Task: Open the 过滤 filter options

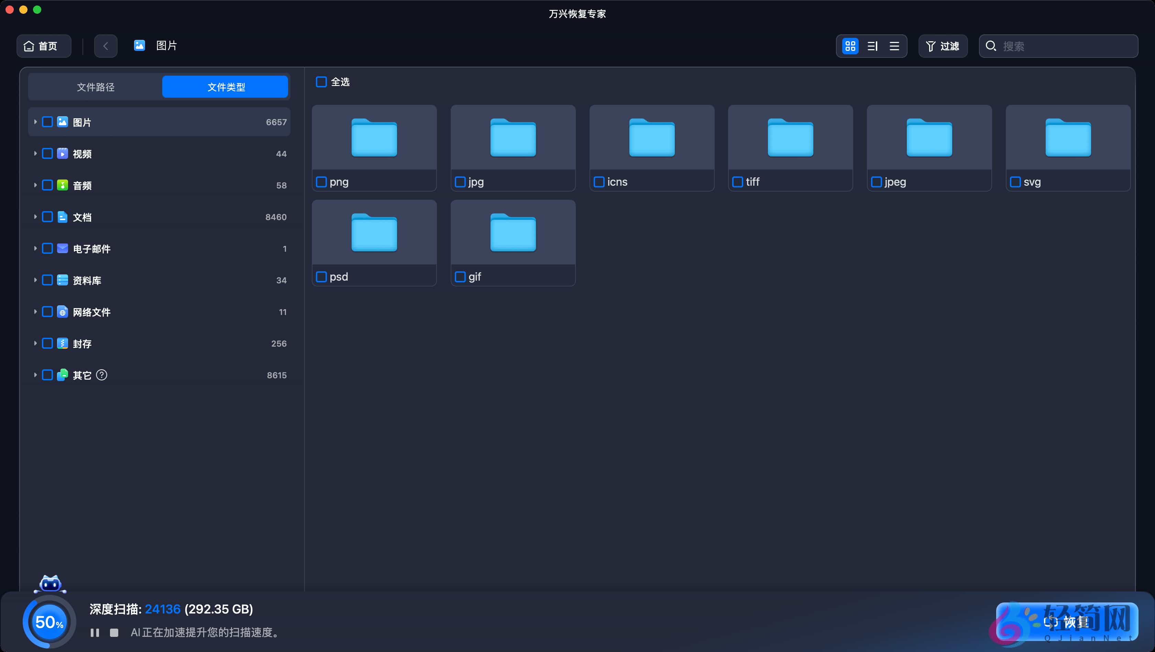Action: click(943, 46)
